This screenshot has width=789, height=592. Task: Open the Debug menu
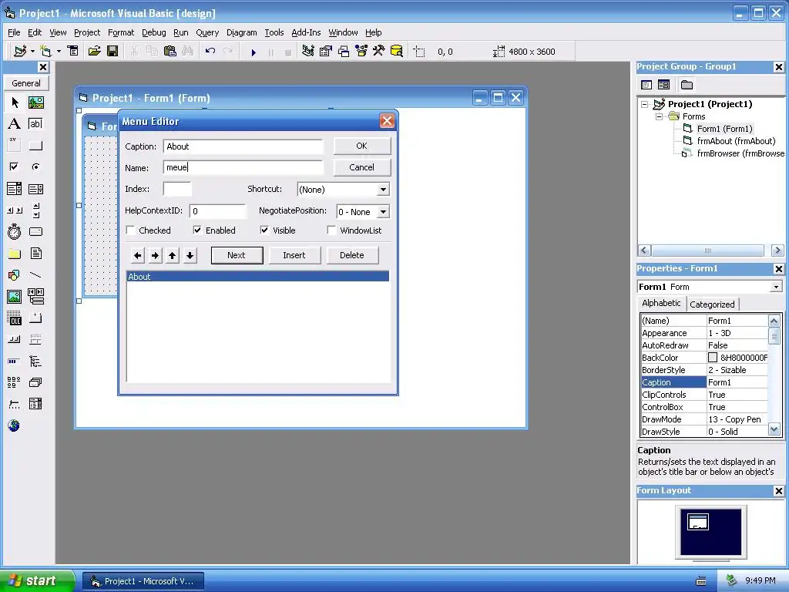pos(153,32)
